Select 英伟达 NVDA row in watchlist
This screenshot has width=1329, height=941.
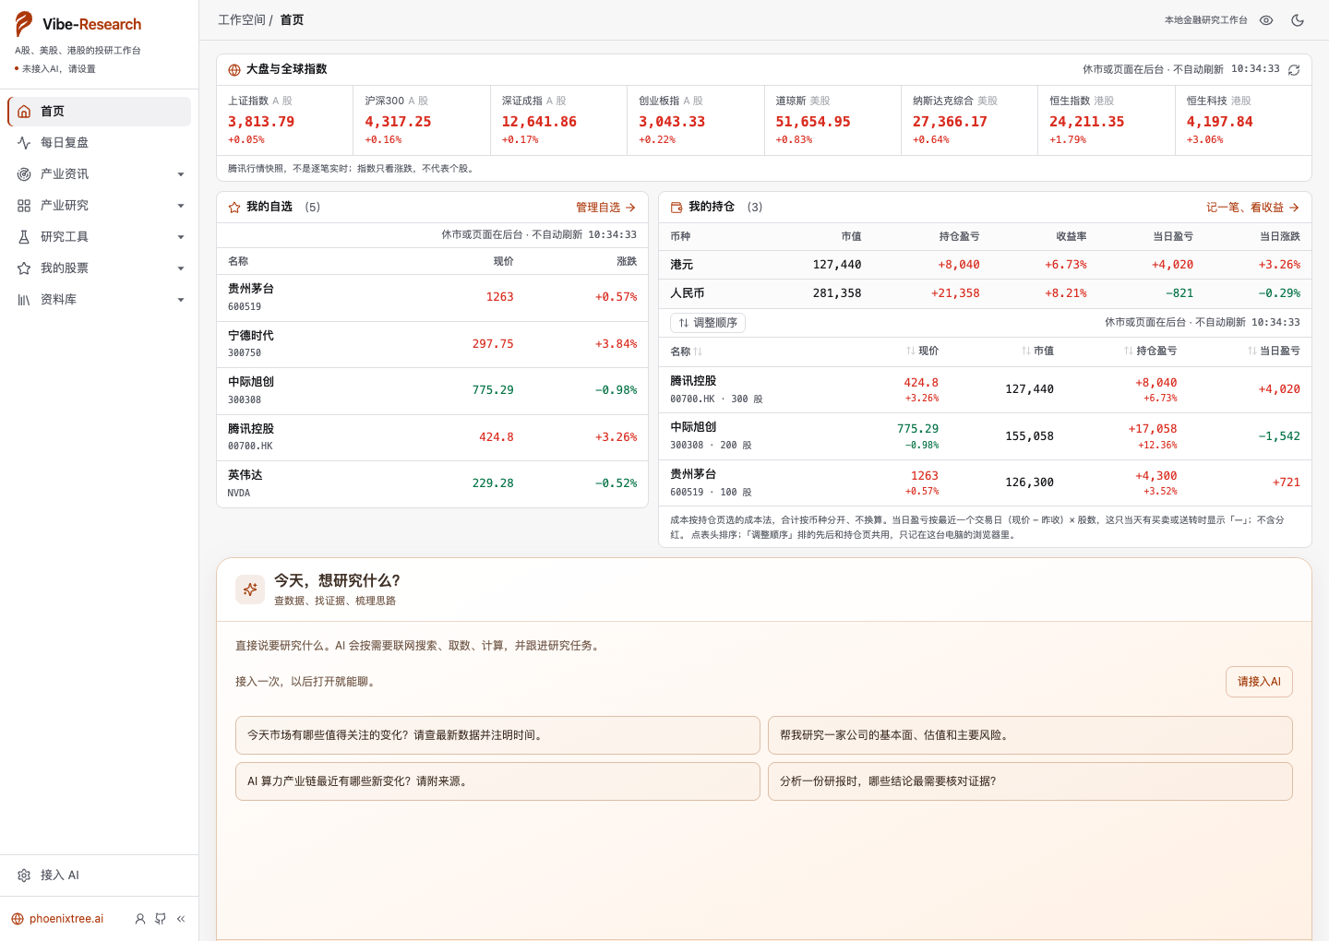pyautogui.click(x=432, y=484)
